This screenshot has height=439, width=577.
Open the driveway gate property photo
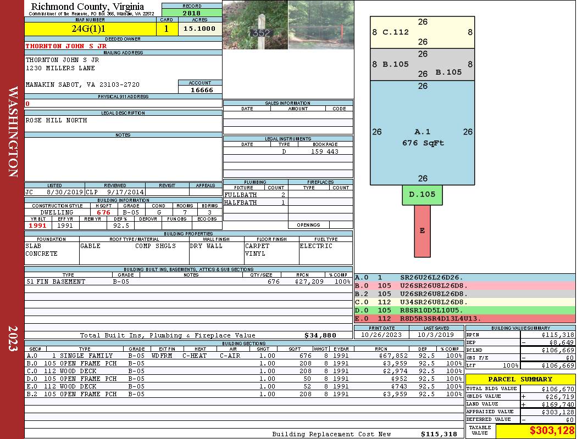coord(321,25)
